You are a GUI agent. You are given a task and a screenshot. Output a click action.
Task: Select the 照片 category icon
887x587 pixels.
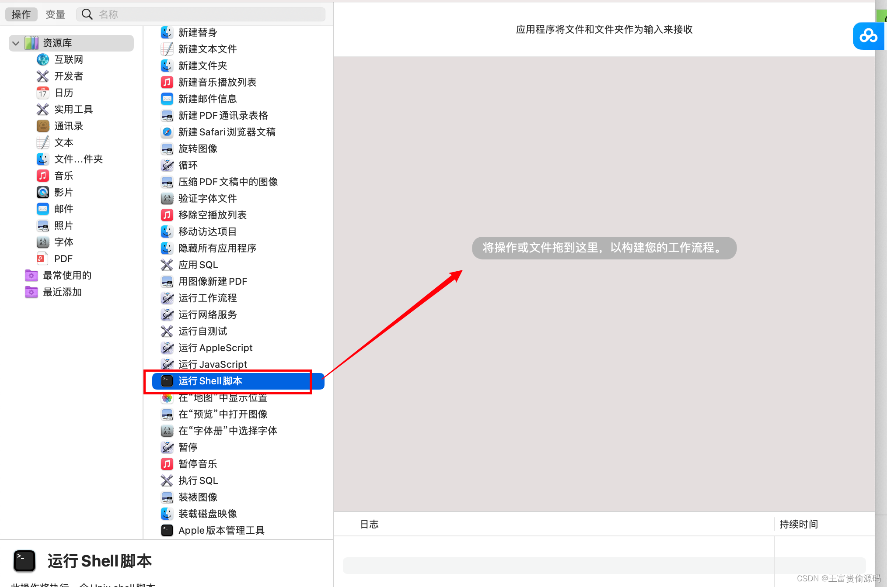(43, 225)
